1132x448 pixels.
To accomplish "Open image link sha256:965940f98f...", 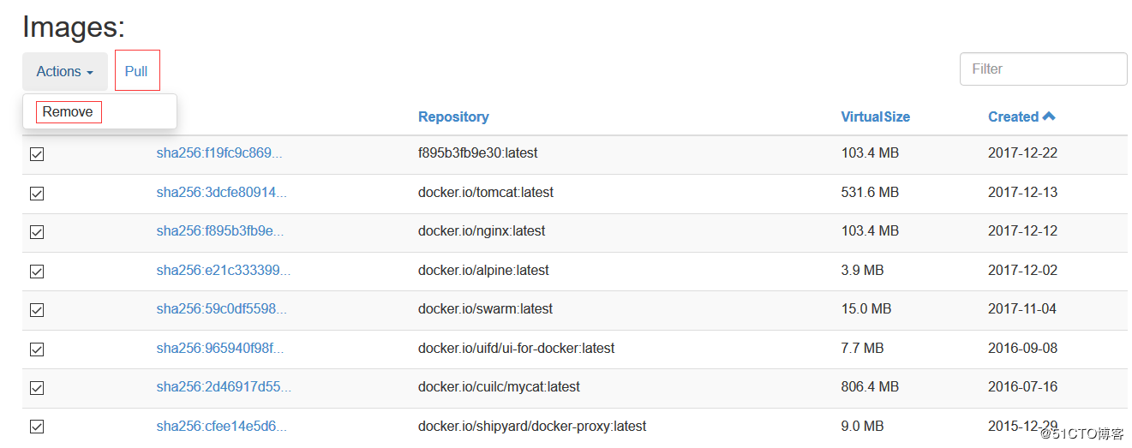I will [219, 349].
